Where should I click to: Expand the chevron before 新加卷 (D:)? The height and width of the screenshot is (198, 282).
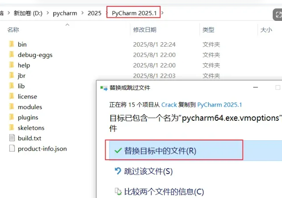pyautogui.click(x=8, y=13)
